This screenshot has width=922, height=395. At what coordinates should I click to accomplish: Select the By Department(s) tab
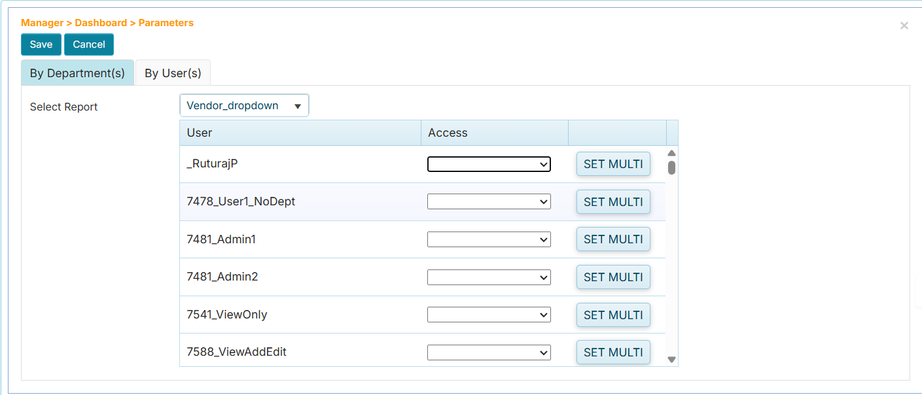coord(77,73)
